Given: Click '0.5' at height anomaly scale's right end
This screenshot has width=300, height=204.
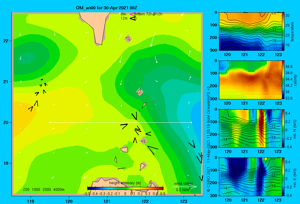Looking at the screenshot, I should pos(163,194).
